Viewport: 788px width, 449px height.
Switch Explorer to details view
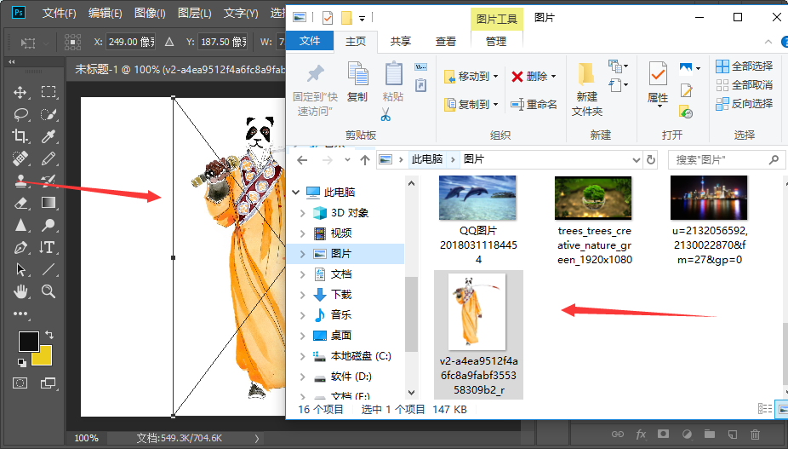coord(765,409)
